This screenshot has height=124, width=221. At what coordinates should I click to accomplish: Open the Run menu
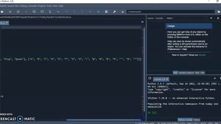click(x=17, y=6)
